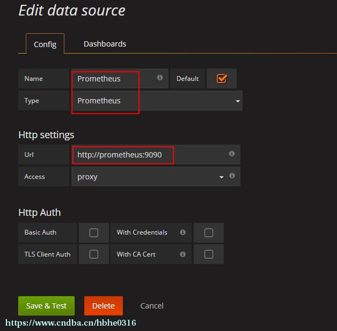Screen dimensions: 337x331
Task: Click the With CA Cert info icon
Action: pyautogui.click(x=182, y=254)
